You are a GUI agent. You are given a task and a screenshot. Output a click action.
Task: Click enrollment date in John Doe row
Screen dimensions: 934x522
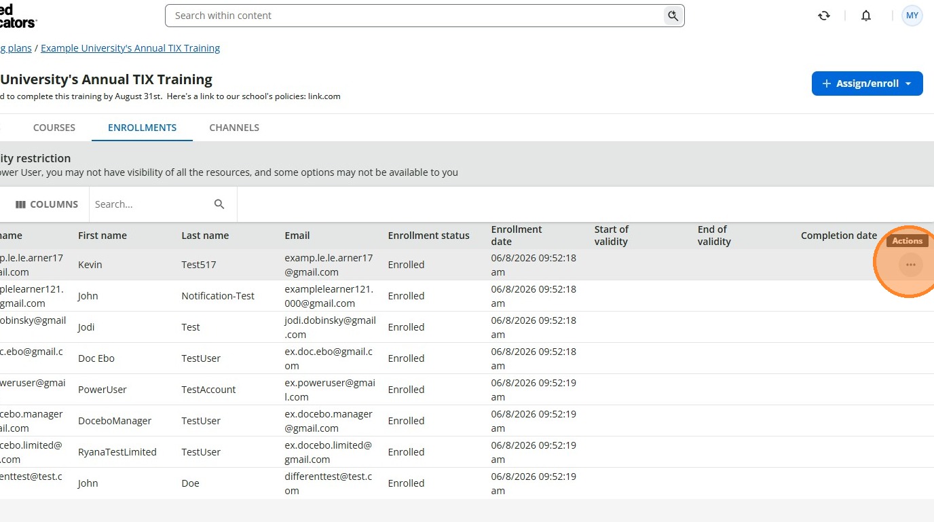tap(534, 483)
